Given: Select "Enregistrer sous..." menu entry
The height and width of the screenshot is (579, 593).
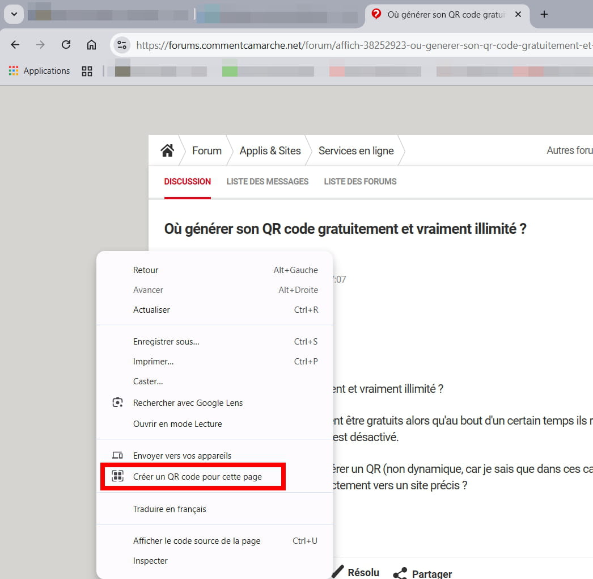Looking at the screenshot, I should click(x=166, y=342).
